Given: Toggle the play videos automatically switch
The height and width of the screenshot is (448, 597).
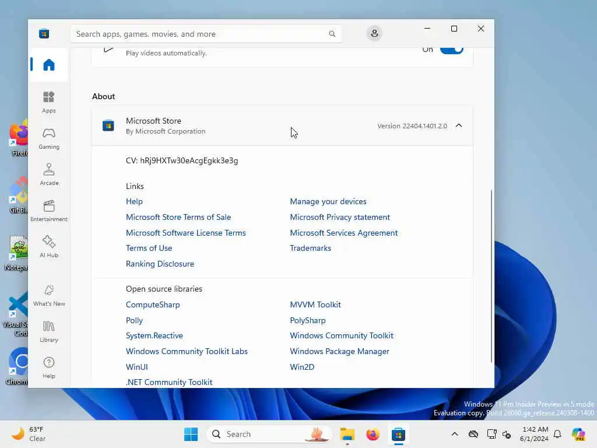Looking at the screenshot, I should click(452, 50).
